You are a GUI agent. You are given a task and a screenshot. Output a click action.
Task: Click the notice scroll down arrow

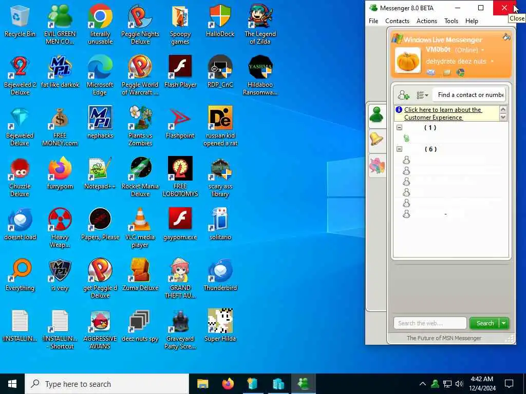point(503,117)
